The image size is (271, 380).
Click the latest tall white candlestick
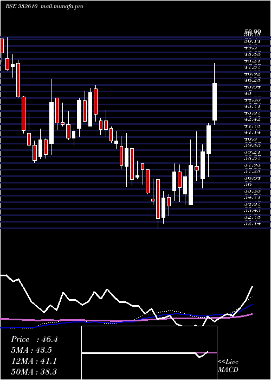coord(215,102)
